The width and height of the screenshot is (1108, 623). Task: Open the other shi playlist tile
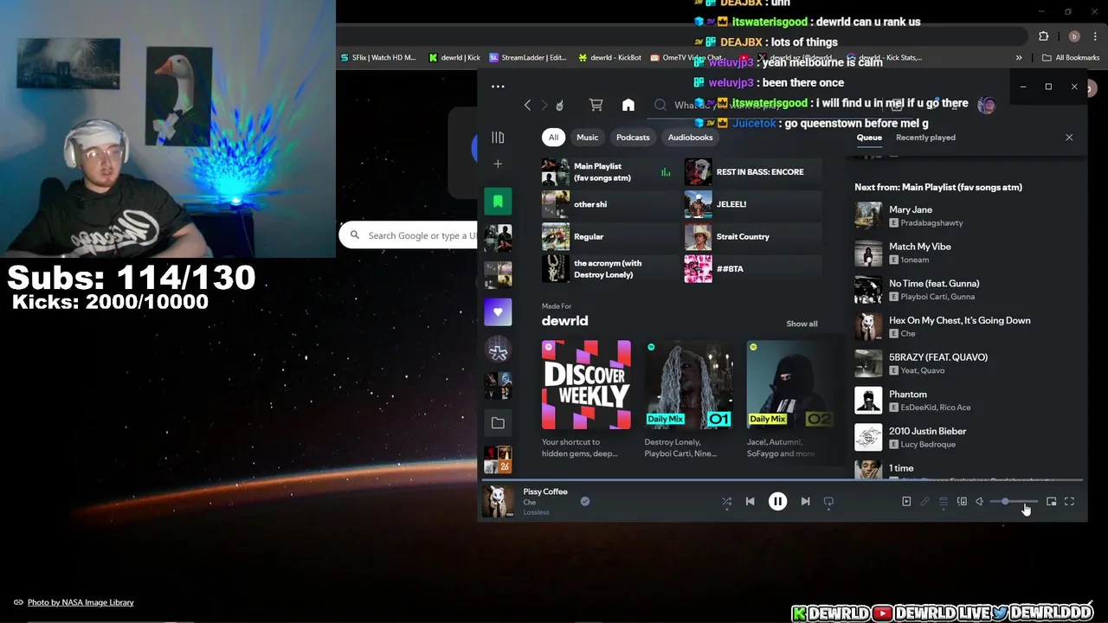[x=609, y=204]
